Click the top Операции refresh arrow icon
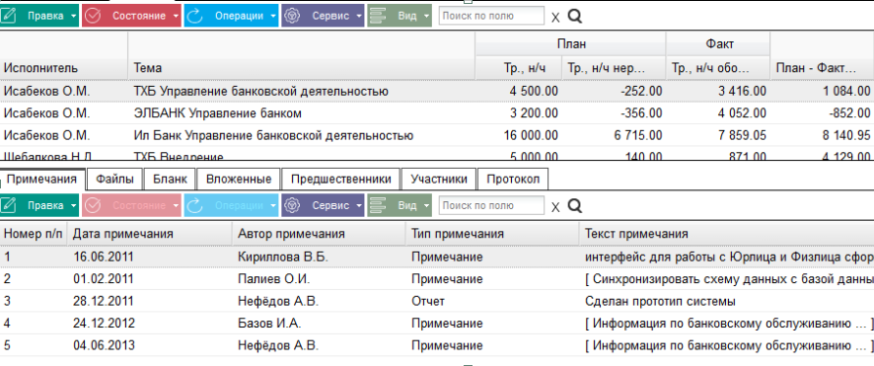874x366 pixels. coord(194,16)
